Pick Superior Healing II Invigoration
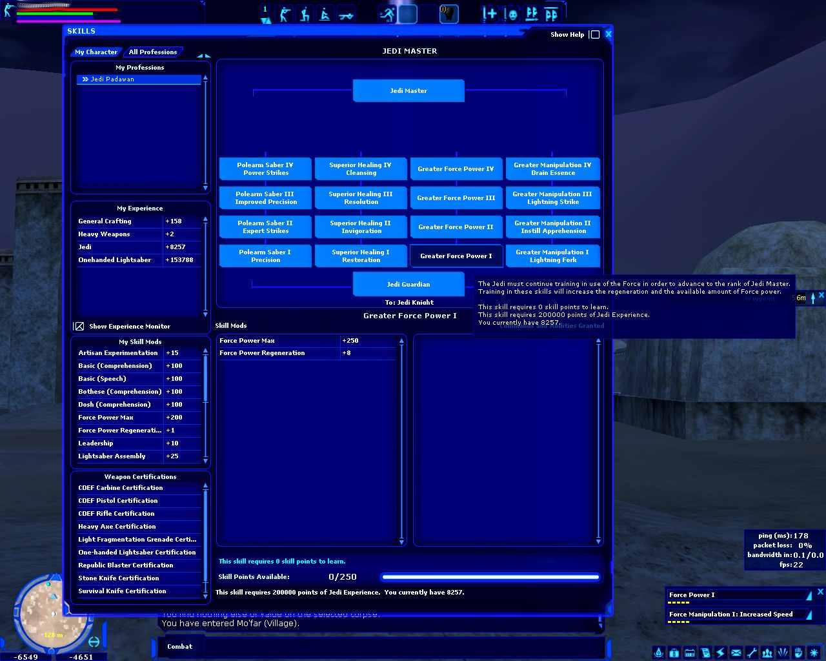The height and width of the screenshot is (661, 826). (x=361, y=227)
